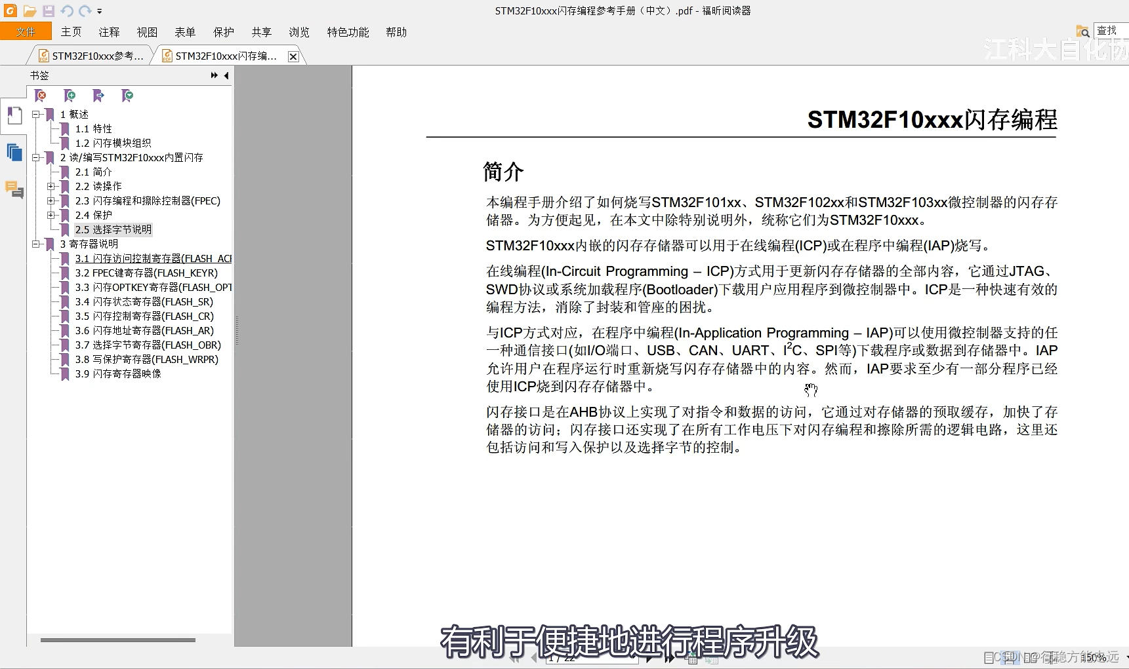Switch to the 特色功能 ribbon tab

coord(348,32)
